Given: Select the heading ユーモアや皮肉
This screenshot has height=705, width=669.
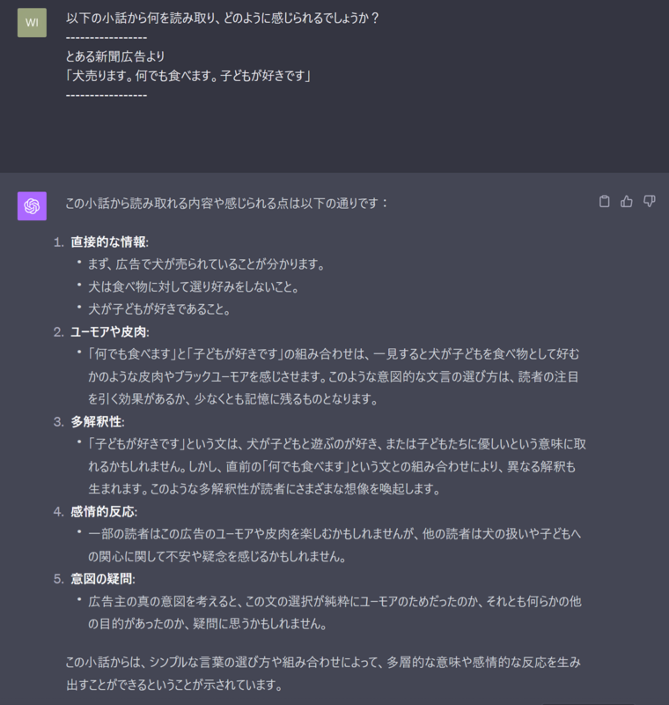Looking at the screenshot, I should 109,332.
